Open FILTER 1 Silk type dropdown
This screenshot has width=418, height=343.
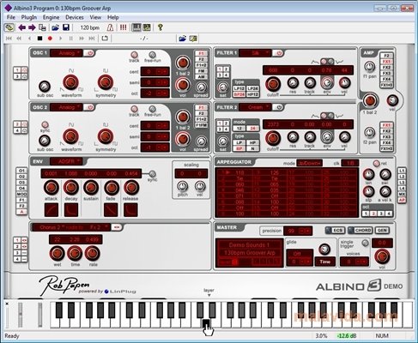coord(255,53)
